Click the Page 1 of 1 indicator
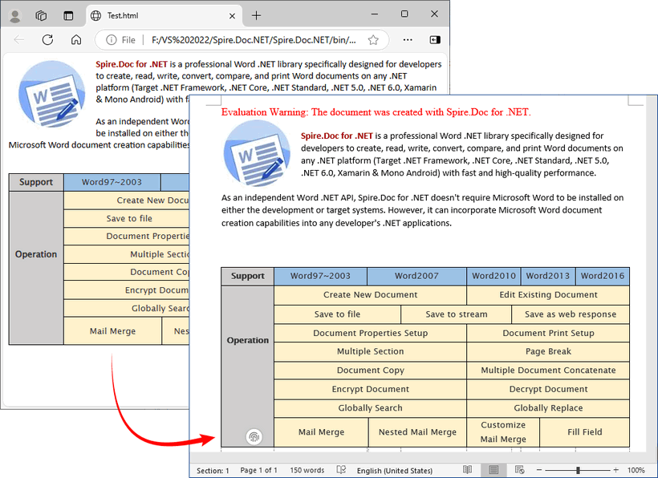Screen dimensions: 658x478 pyautogui.click(x=258, y=470)
